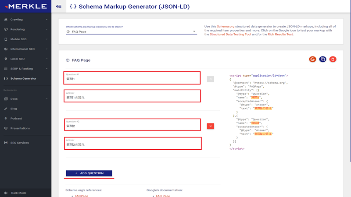Viewport: 351px width, 197px height.
Task: Open FAQ Page Google documentation link
Action: [x=163, y=196]
